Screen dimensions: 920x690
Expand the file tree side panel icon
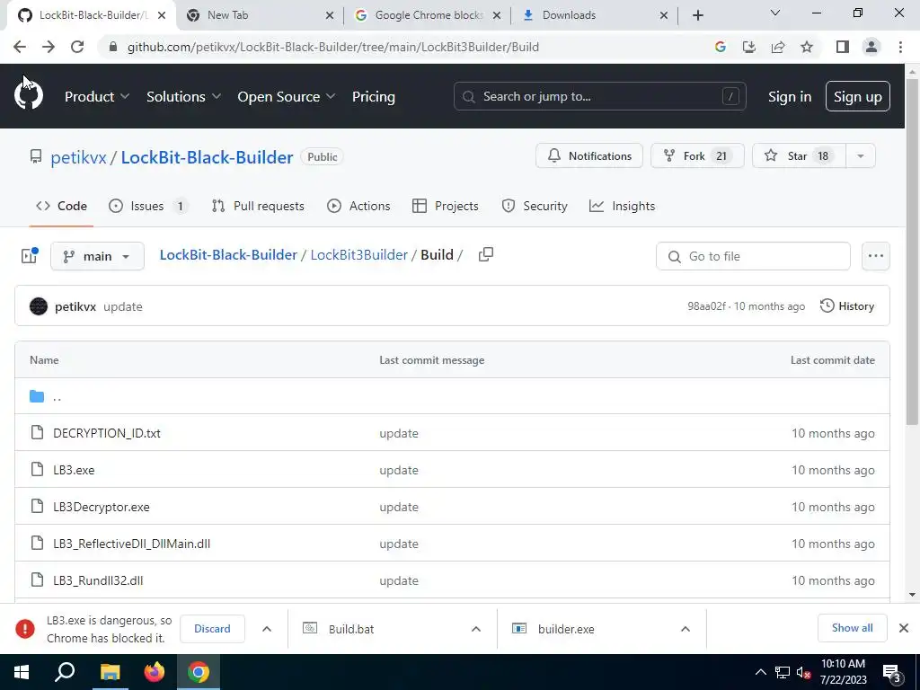(30, 255)
